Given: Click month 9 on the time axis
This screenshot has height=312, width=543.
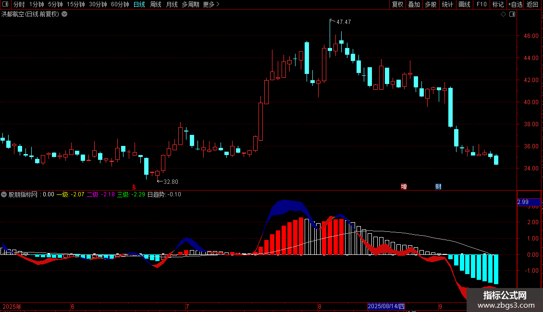Looking at the screenshot, I should pos(440,306).
